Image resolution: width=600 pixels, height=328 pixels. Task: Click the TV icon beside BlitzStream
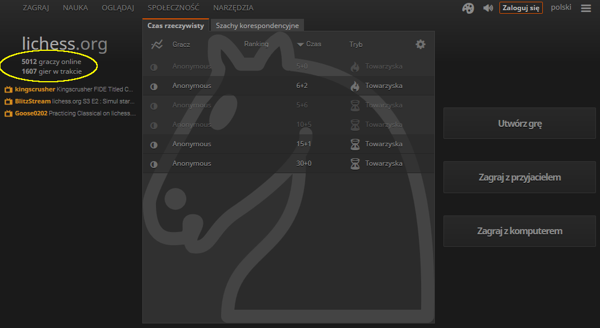[x=9, y=101]
